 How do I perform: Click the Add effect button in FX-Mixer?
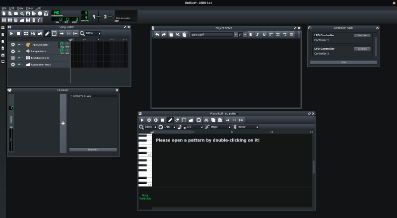tap(93, 149)
